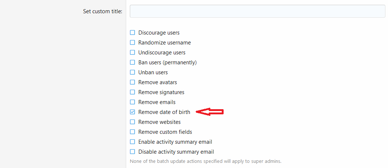Tick the Discourage users checkbox

(133, 33)
